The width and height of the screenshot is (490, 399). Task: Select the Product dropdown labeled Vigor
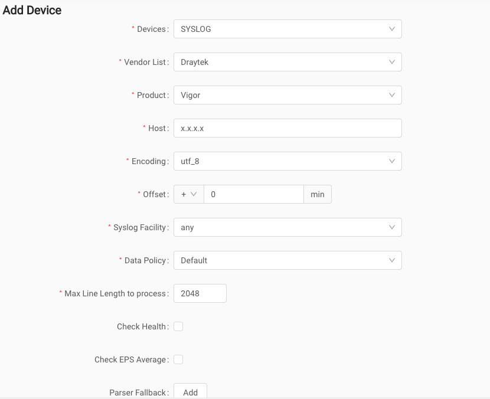[288, 94]
